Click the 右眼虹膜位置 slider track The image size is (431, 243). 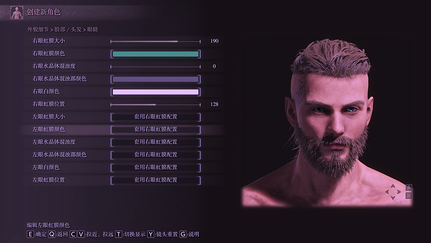[156, 105]
